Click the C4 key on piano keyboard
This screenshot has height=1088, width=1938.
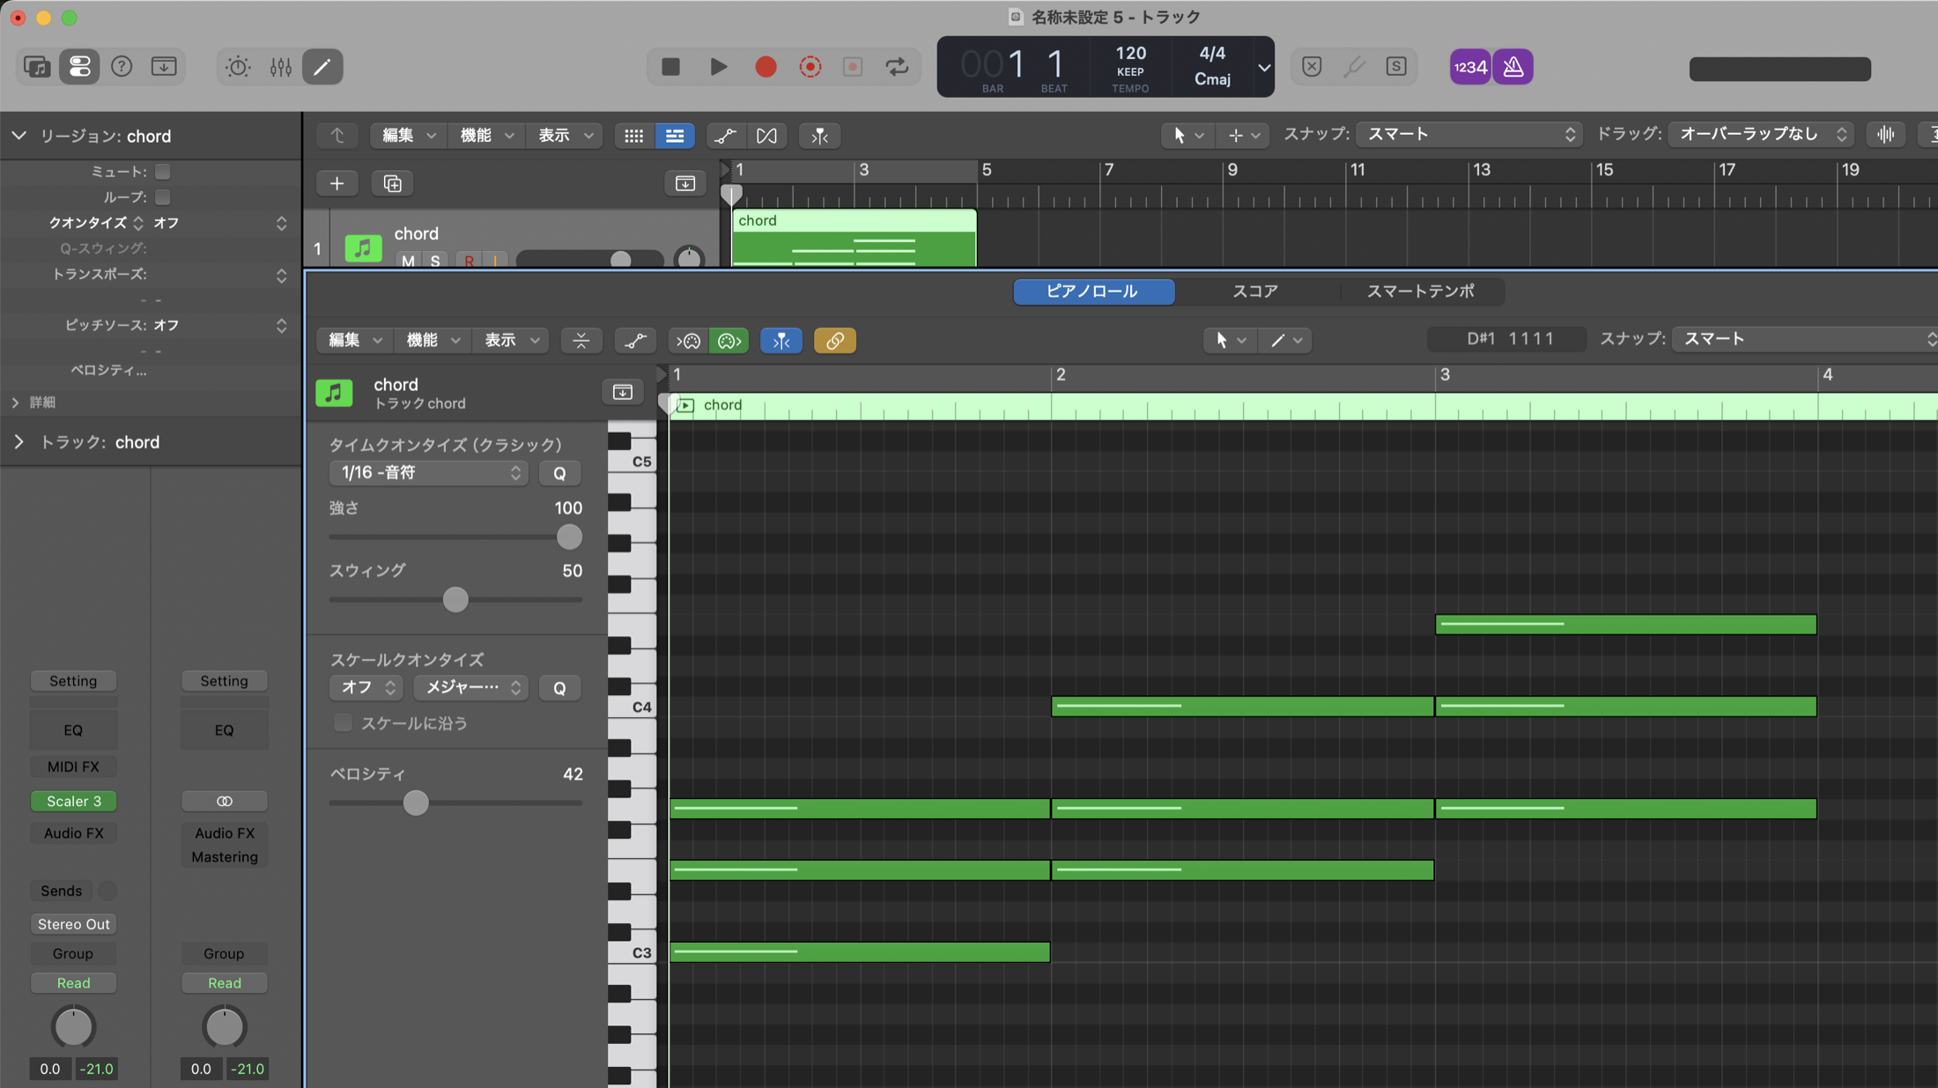[x=632, y=707]
